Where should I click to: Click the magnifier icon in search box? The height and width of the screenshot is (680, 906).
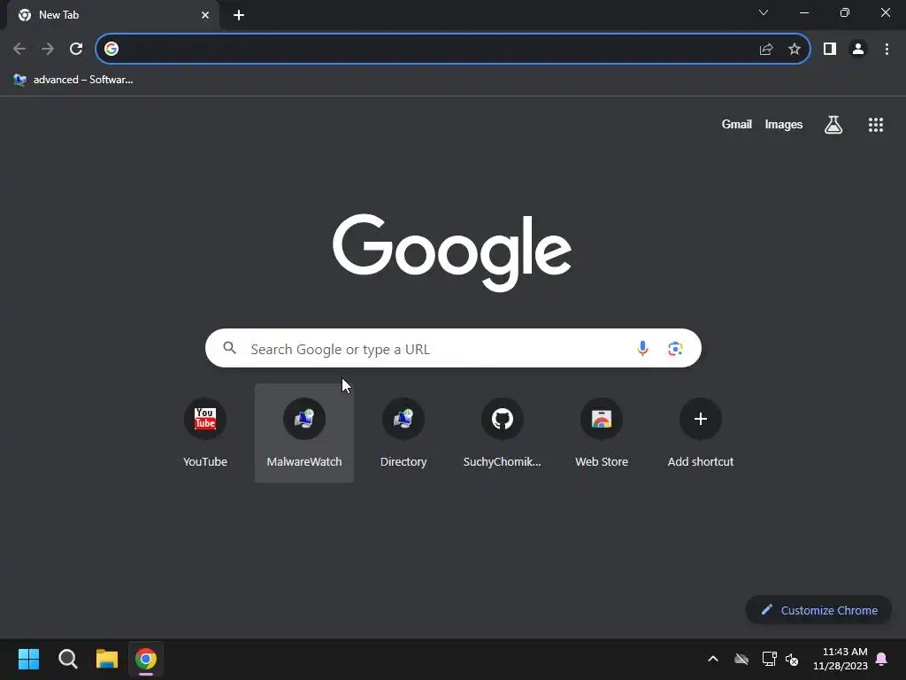point(229,348)
